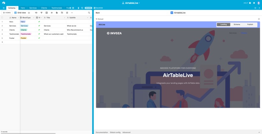262x134 pixels.
Task: Expand the bottom block panel chevron
Action: 259,132
